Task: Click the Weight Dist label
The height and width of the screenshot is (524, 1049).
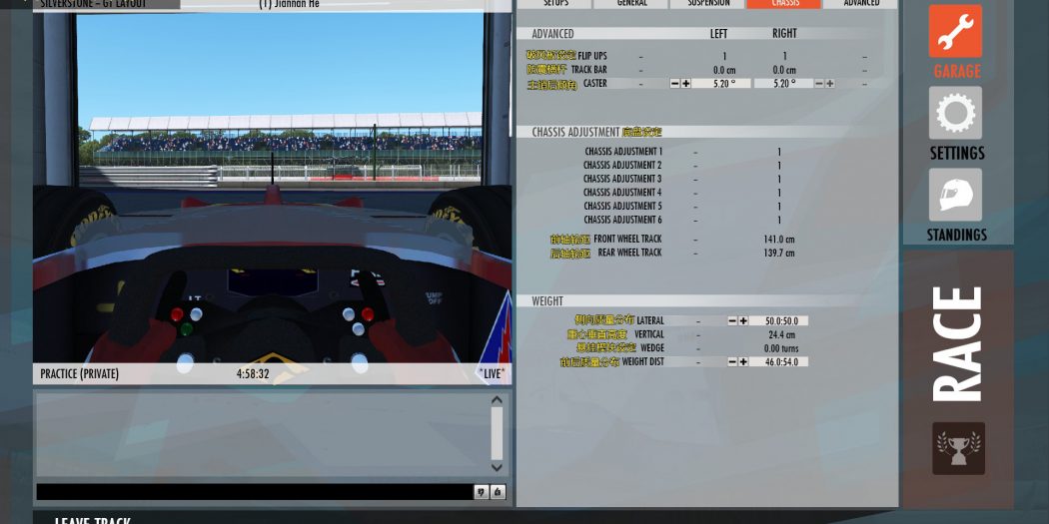Action: click(643, 361)
